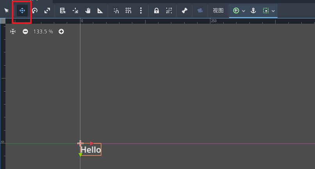Toggle grid snapping
The image size is (315, 169).
tap(128, 10)
